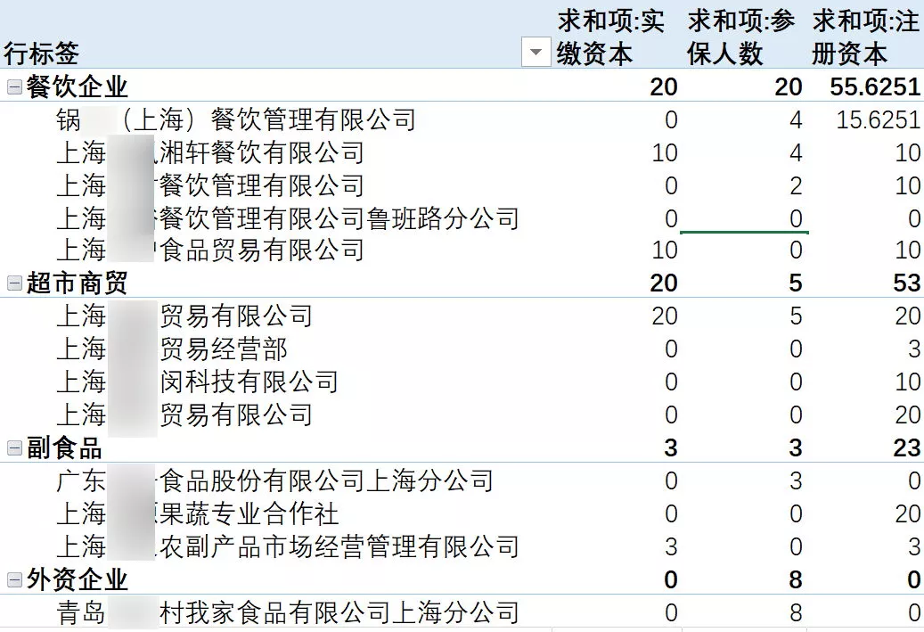924x632 pixels.
Task: Click the 贸易经营部 row label
Action: click(x=223, y=349)
